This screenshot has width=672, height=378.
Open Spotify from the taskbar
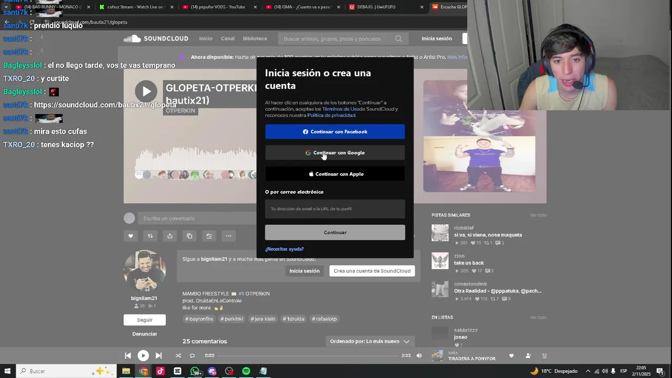pos(246,371)
